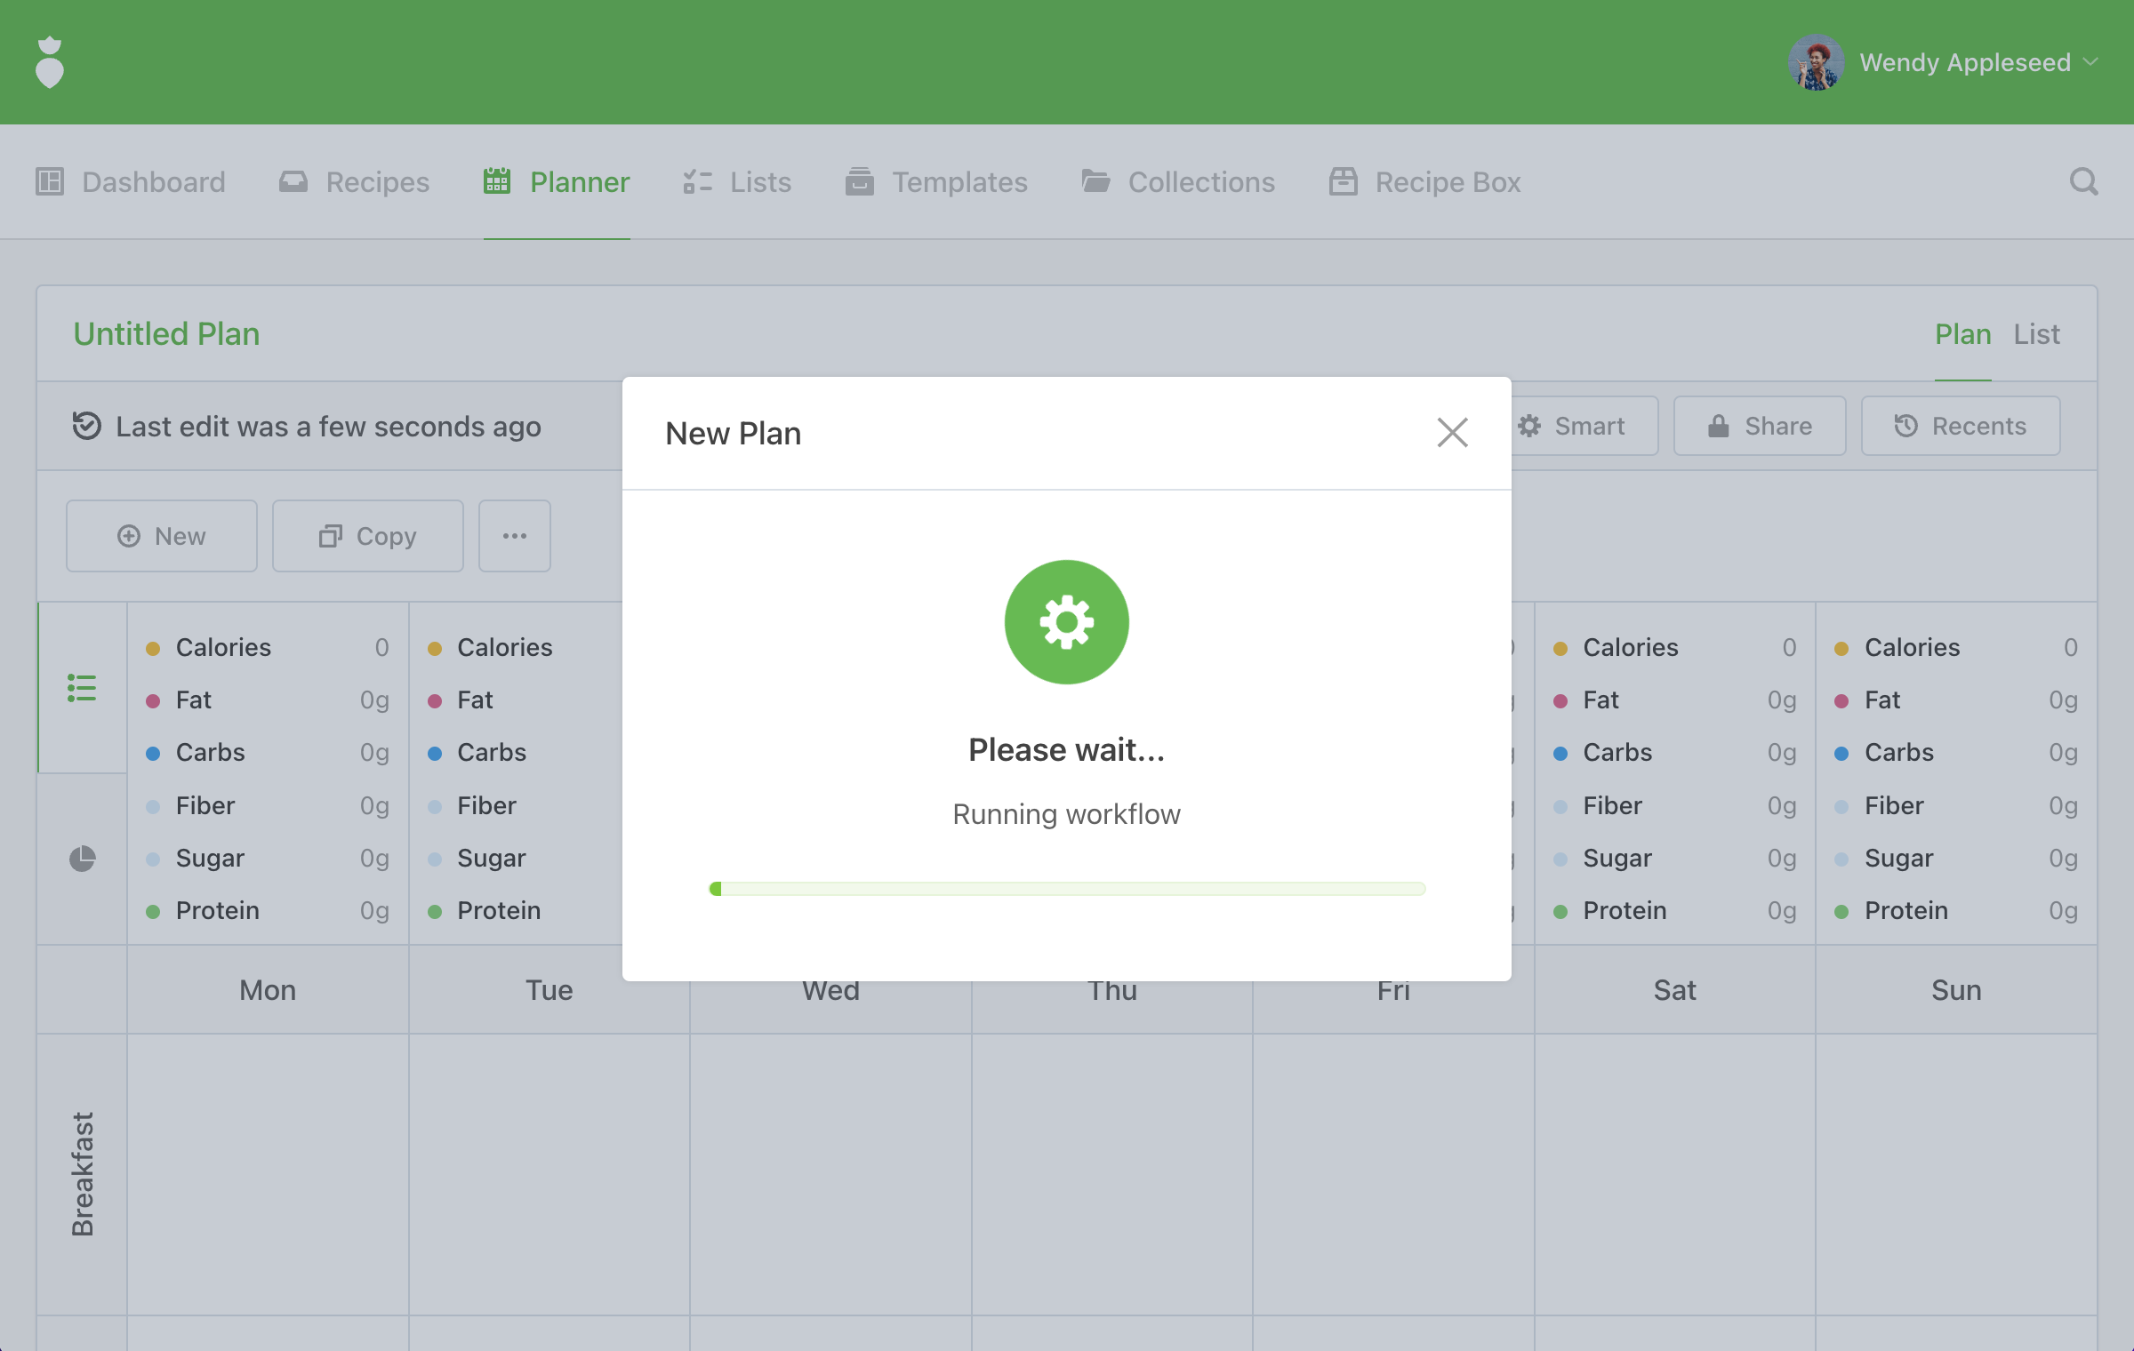Click the New plan button
2134x1351 pixels.
click(x=162, y=536)
